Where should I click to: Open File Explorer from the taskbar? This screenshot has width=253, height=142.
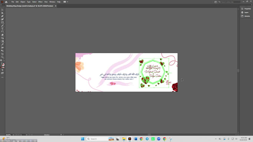click(x=124, y=139)
